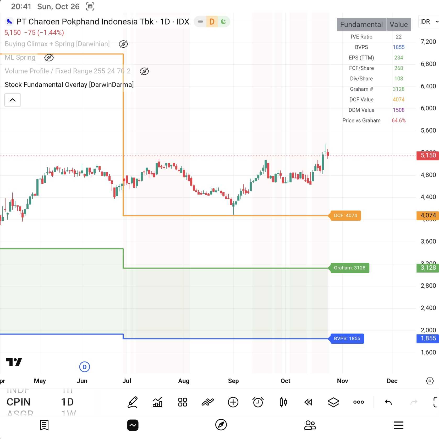Tap the EPS (TTM) value 234
This screenshot has width=439, height=439.
[399, 58]
